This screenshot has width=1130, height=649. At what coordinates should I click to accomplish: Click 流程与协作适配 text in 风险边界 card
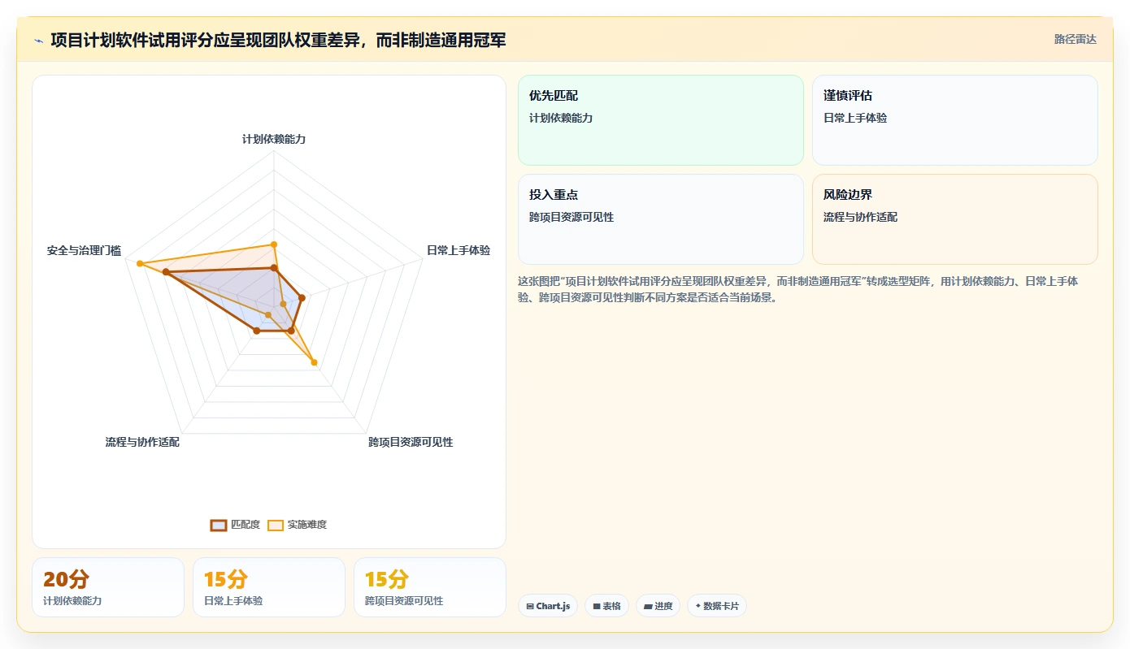point(860,217)
